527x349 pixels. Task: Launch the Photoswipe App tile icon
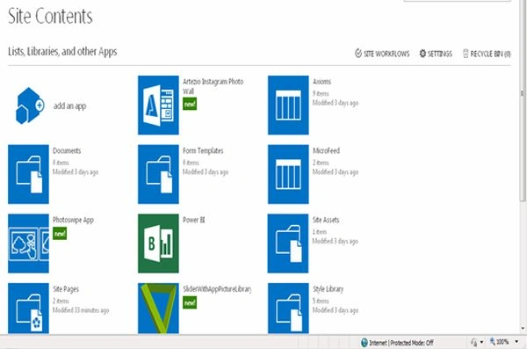click(29, 244)
